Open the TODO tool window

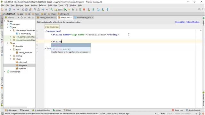coord(67,110)
